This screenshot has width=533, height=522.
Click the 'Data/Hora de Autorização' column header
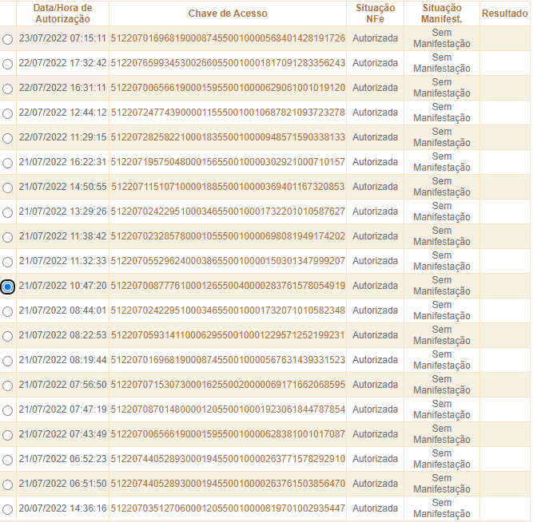pyautogui.click(x=62, y=14)
